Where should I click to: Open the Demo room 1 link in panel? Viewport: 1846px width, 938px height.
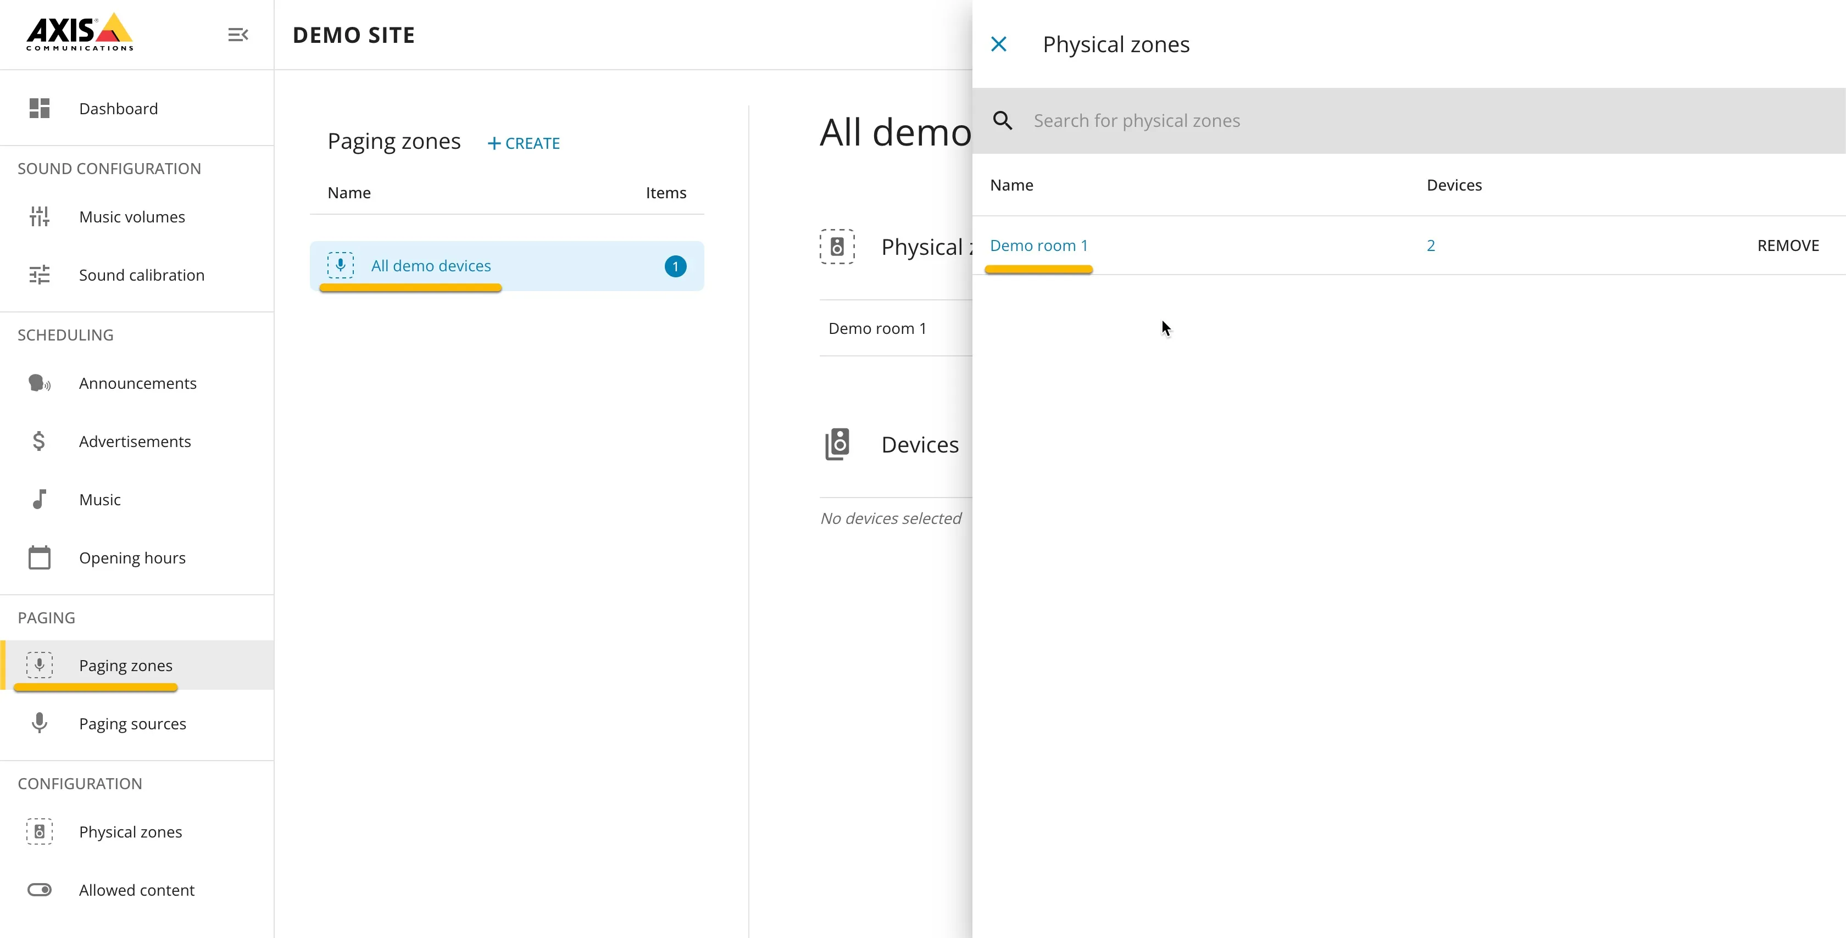[1038, 245]
